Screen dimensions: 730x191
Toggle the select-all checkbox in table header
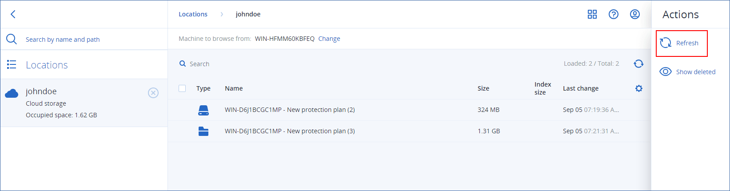[182, 88]
